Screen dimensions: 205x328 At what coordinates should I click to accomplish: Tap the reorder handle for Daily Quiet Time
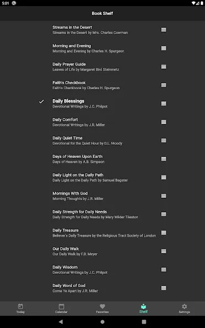click(163, 140)
